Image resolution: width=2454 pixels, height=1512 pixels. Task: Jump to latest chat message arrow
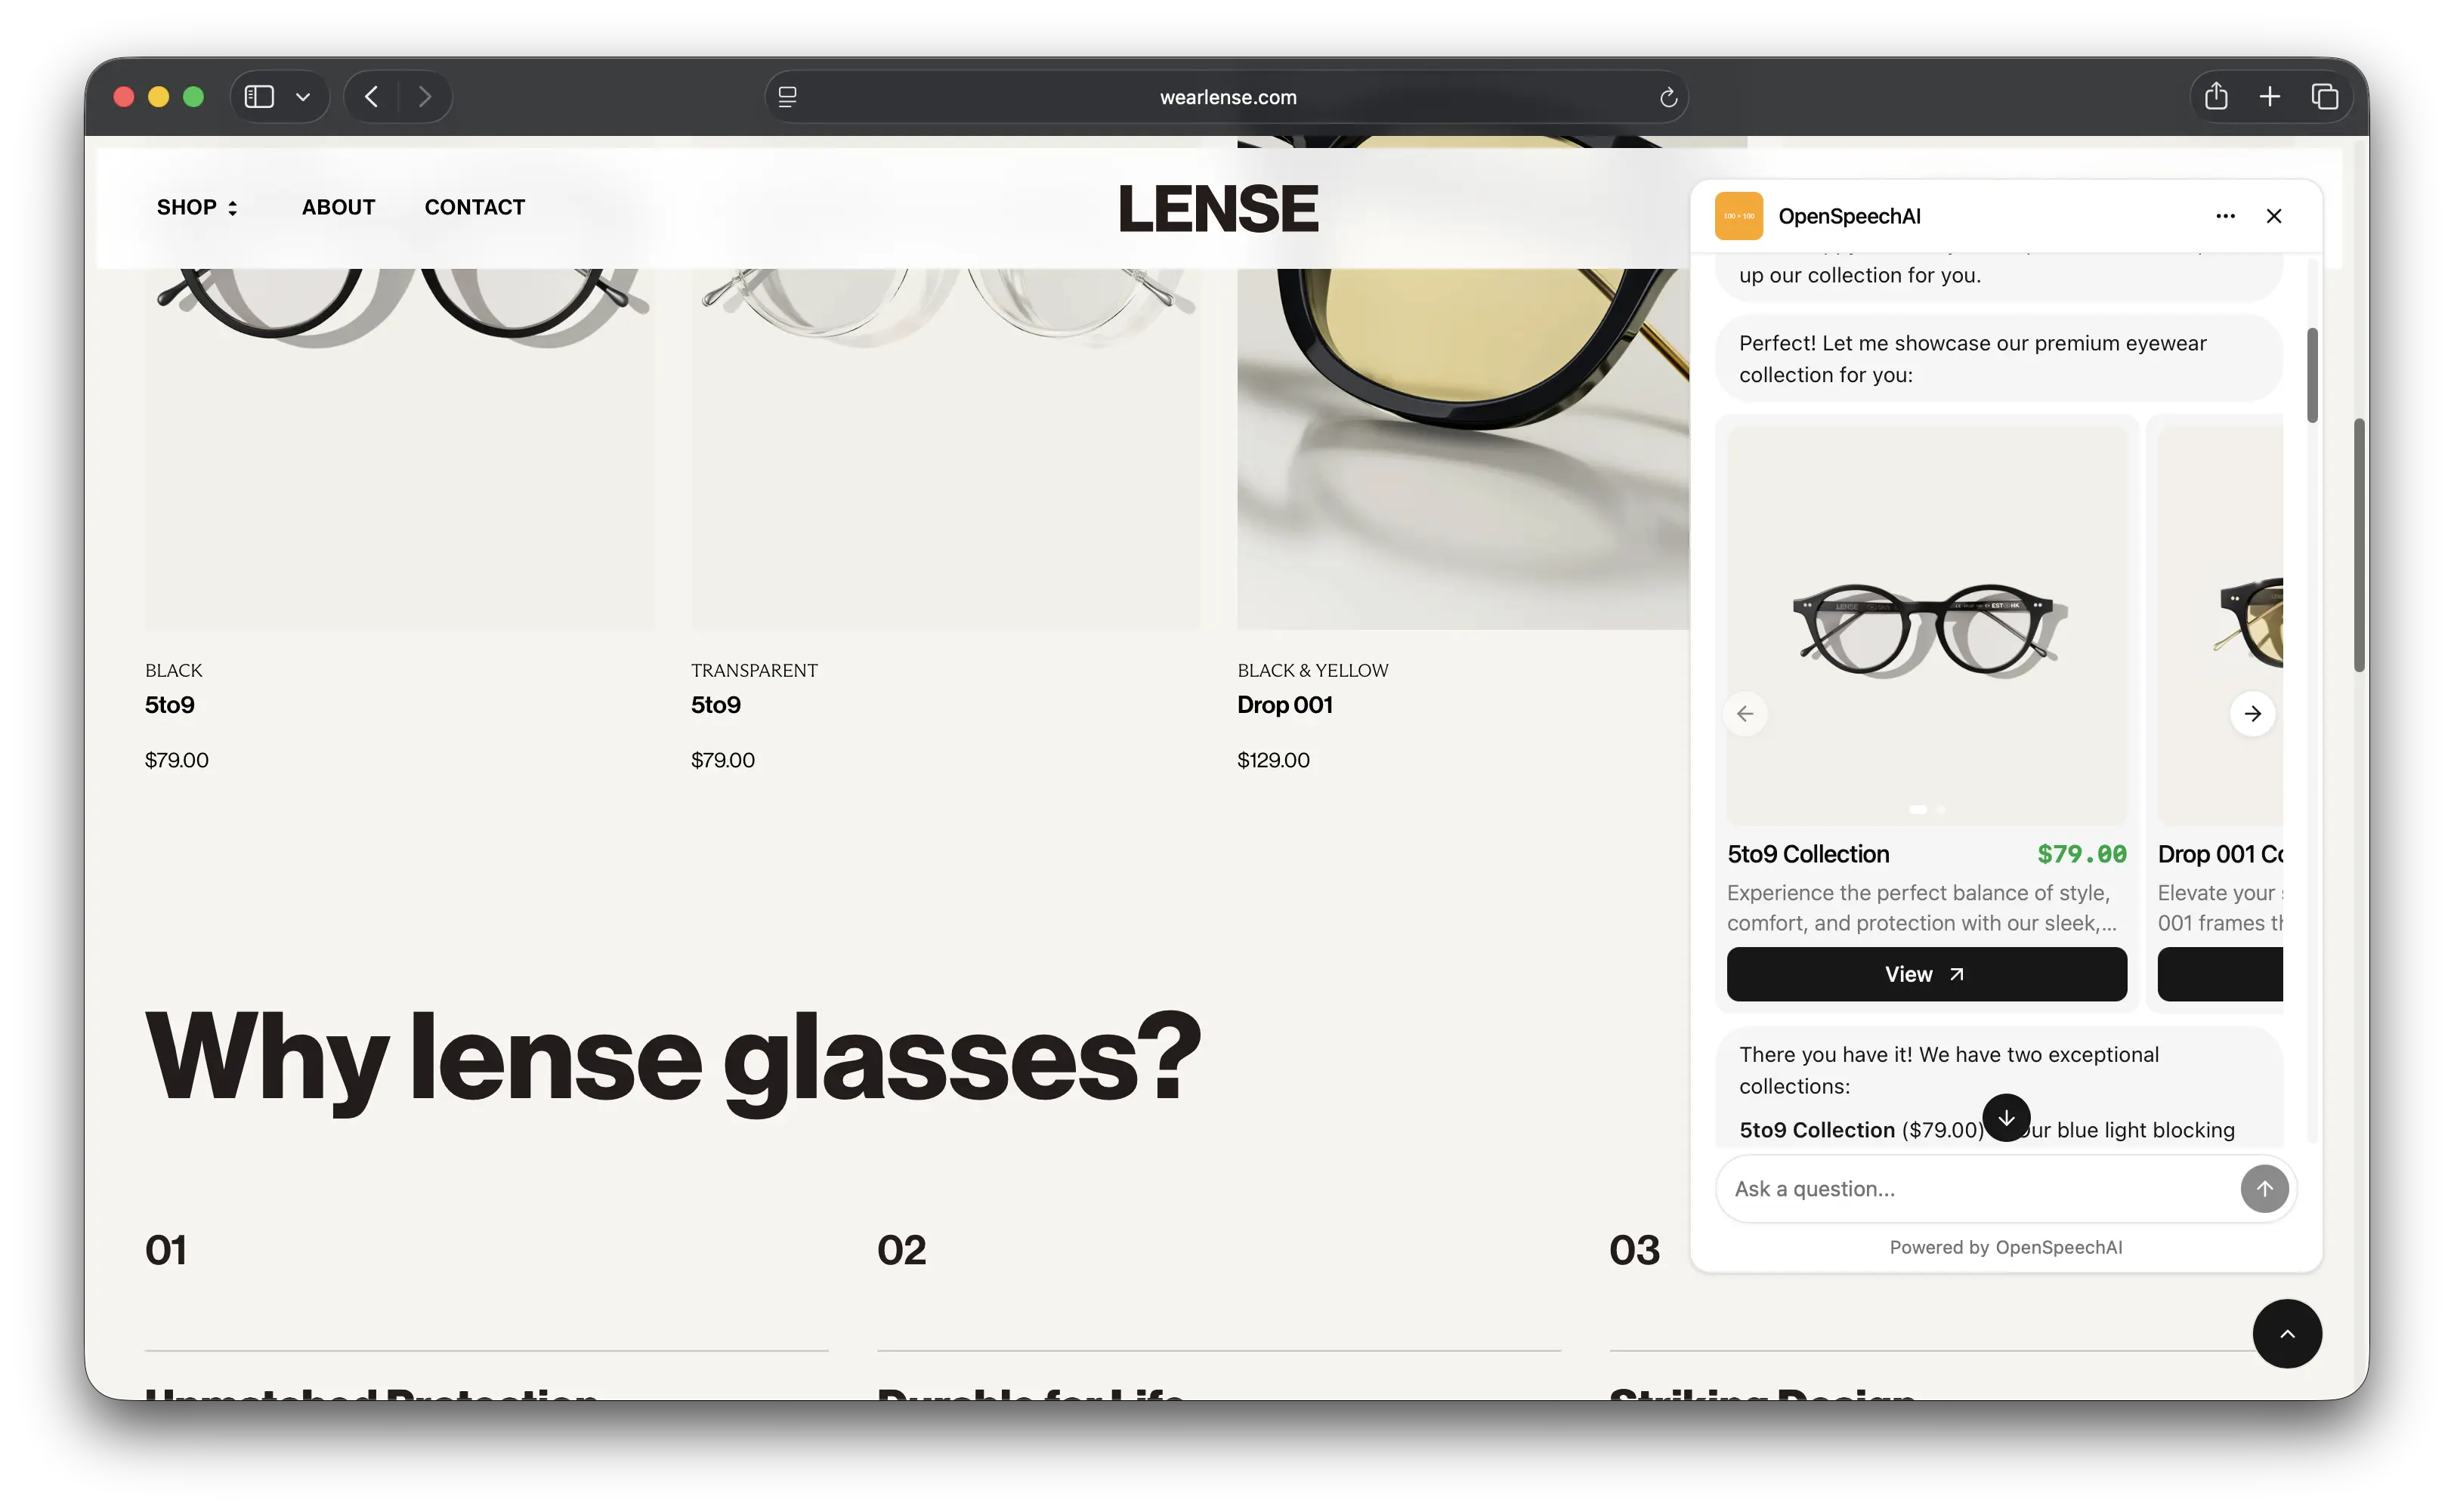click(x=2006, y=1118)
